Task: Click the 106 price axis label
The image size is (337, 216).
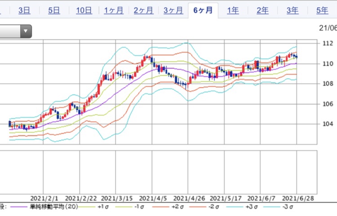Action: (328, 104)
